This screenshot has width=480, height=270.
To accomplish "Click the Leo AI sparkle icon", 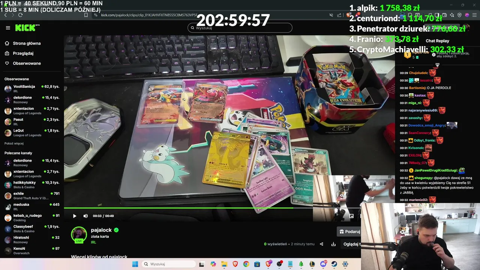I will pos(452,15).
